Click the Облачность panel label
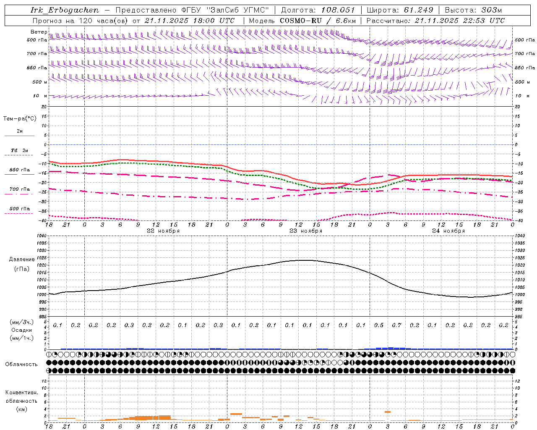The height and width of the screenshot is (430, 537). click(x=21, y=364)
